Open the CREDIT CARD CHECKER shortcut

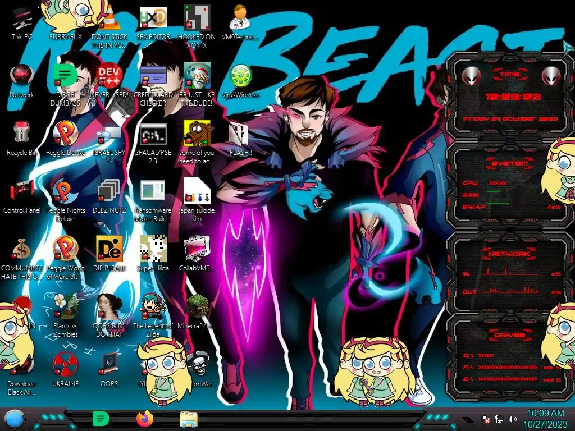[x=153, y=85]
